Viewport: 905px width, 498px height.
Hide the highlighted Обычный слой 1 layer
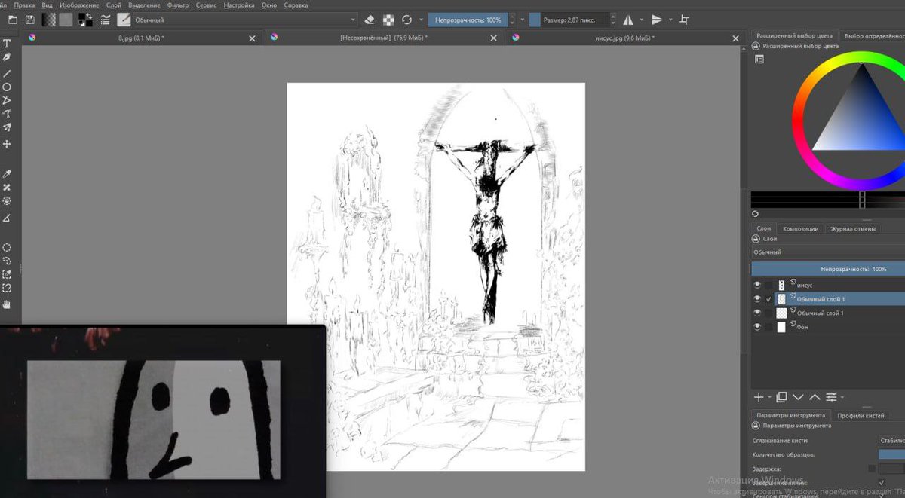(757, 299)
